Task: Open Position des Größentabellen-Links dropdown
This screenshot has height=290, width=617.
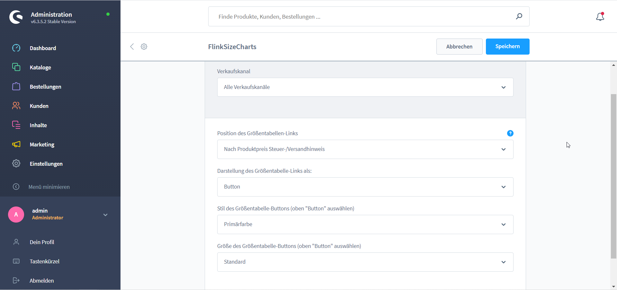Action: [365, 149]
